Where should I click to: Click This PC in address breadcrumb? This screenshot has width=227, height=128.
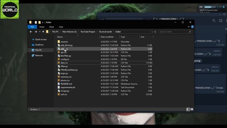[x=55, y=32]
